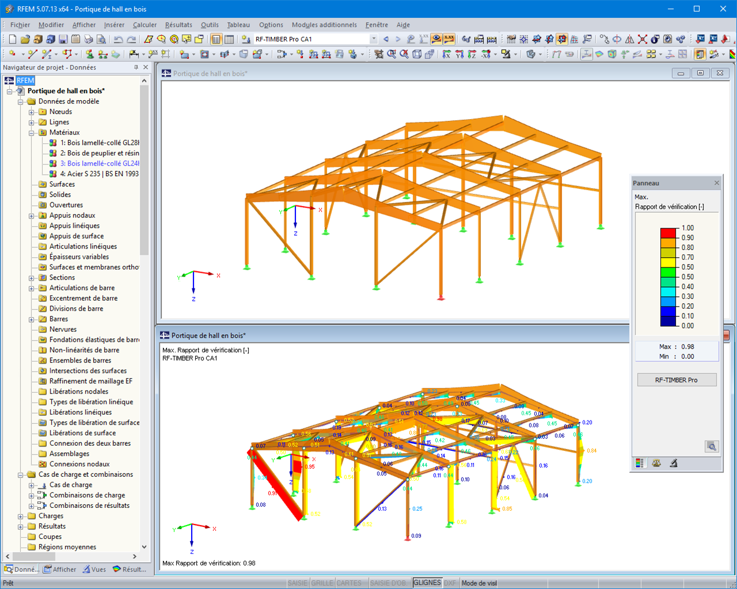
Task: Toggle CARTES in the status bar
Action: [x=349, y=583]
